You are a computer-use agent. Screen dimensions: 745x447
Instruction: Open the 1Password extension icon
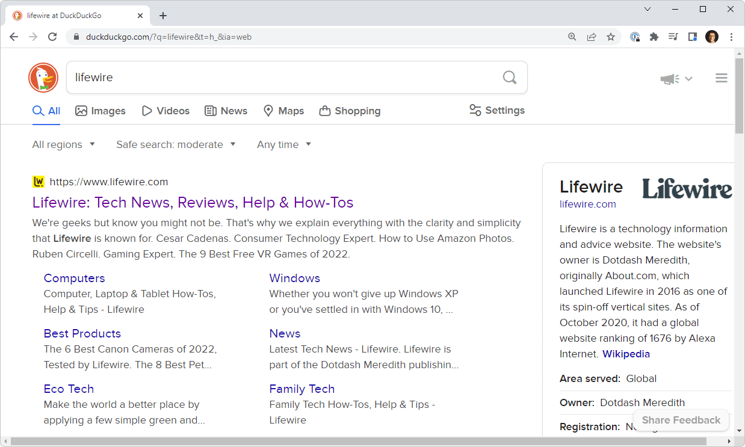pyautogui.click(x=635, y=37)
